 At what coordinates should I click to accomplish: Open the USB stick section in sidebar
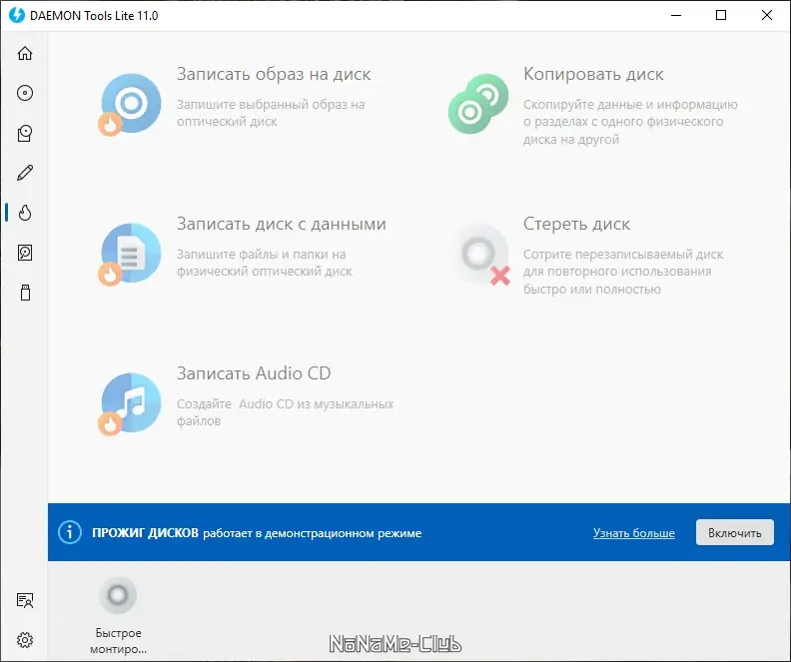pyautogui.click(x=25, y=293)
